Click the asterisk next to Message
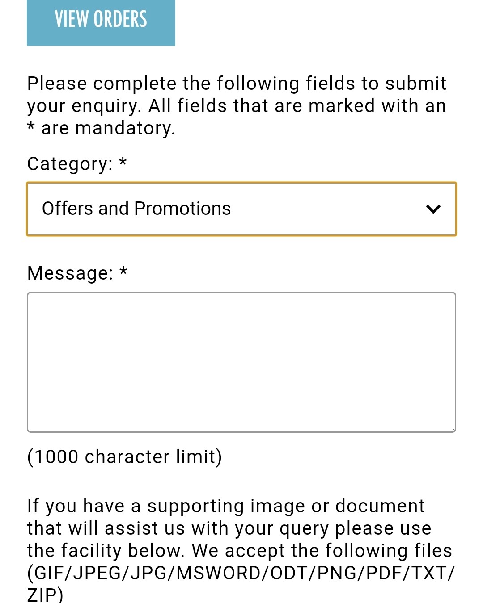Image resolution: width=483 pixels, height=603 pixels. coord(123,271)
